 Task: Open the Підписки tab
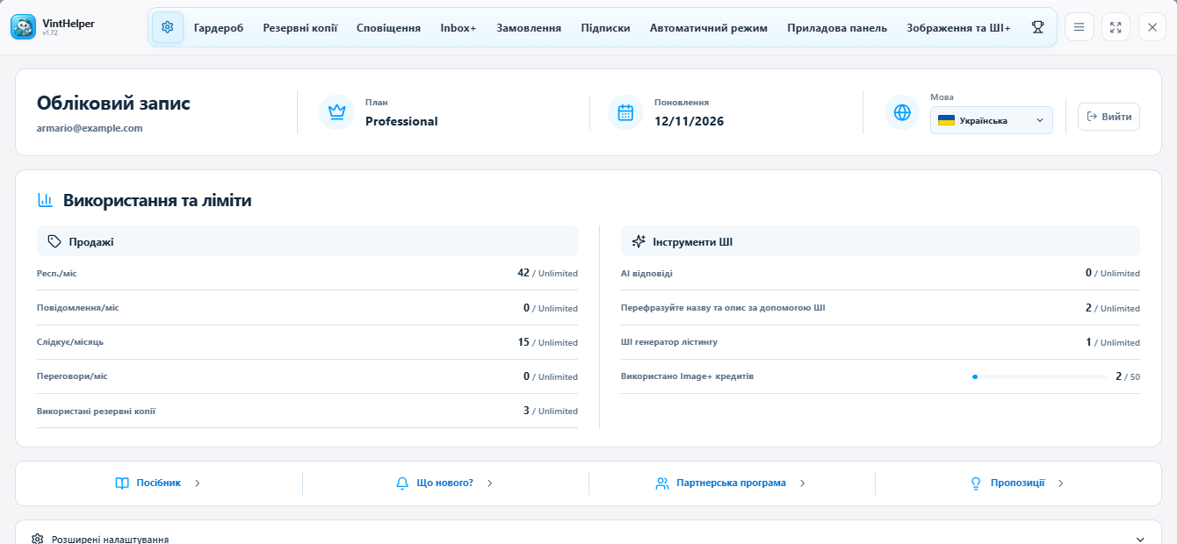coord(605,27)
